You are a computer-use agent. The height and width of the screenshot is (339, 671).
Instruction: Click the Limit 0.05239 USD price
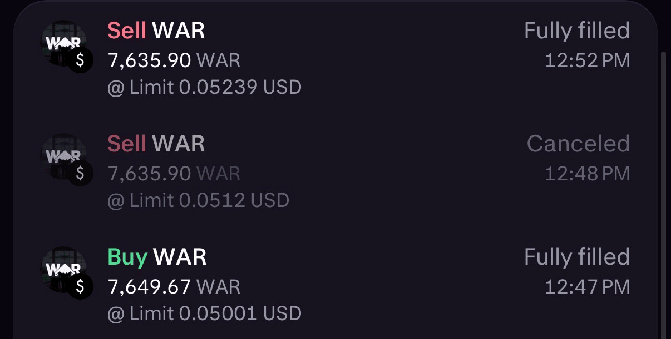pyautogui.click(x=204, y=87)
